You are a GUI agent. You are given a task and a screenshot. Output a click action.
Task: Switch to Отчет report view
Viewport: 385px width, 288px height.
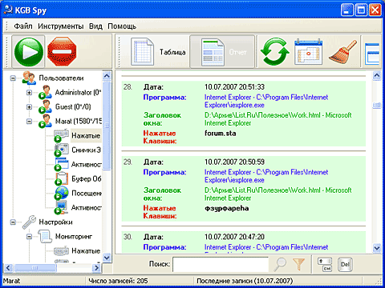click(222, 52)
